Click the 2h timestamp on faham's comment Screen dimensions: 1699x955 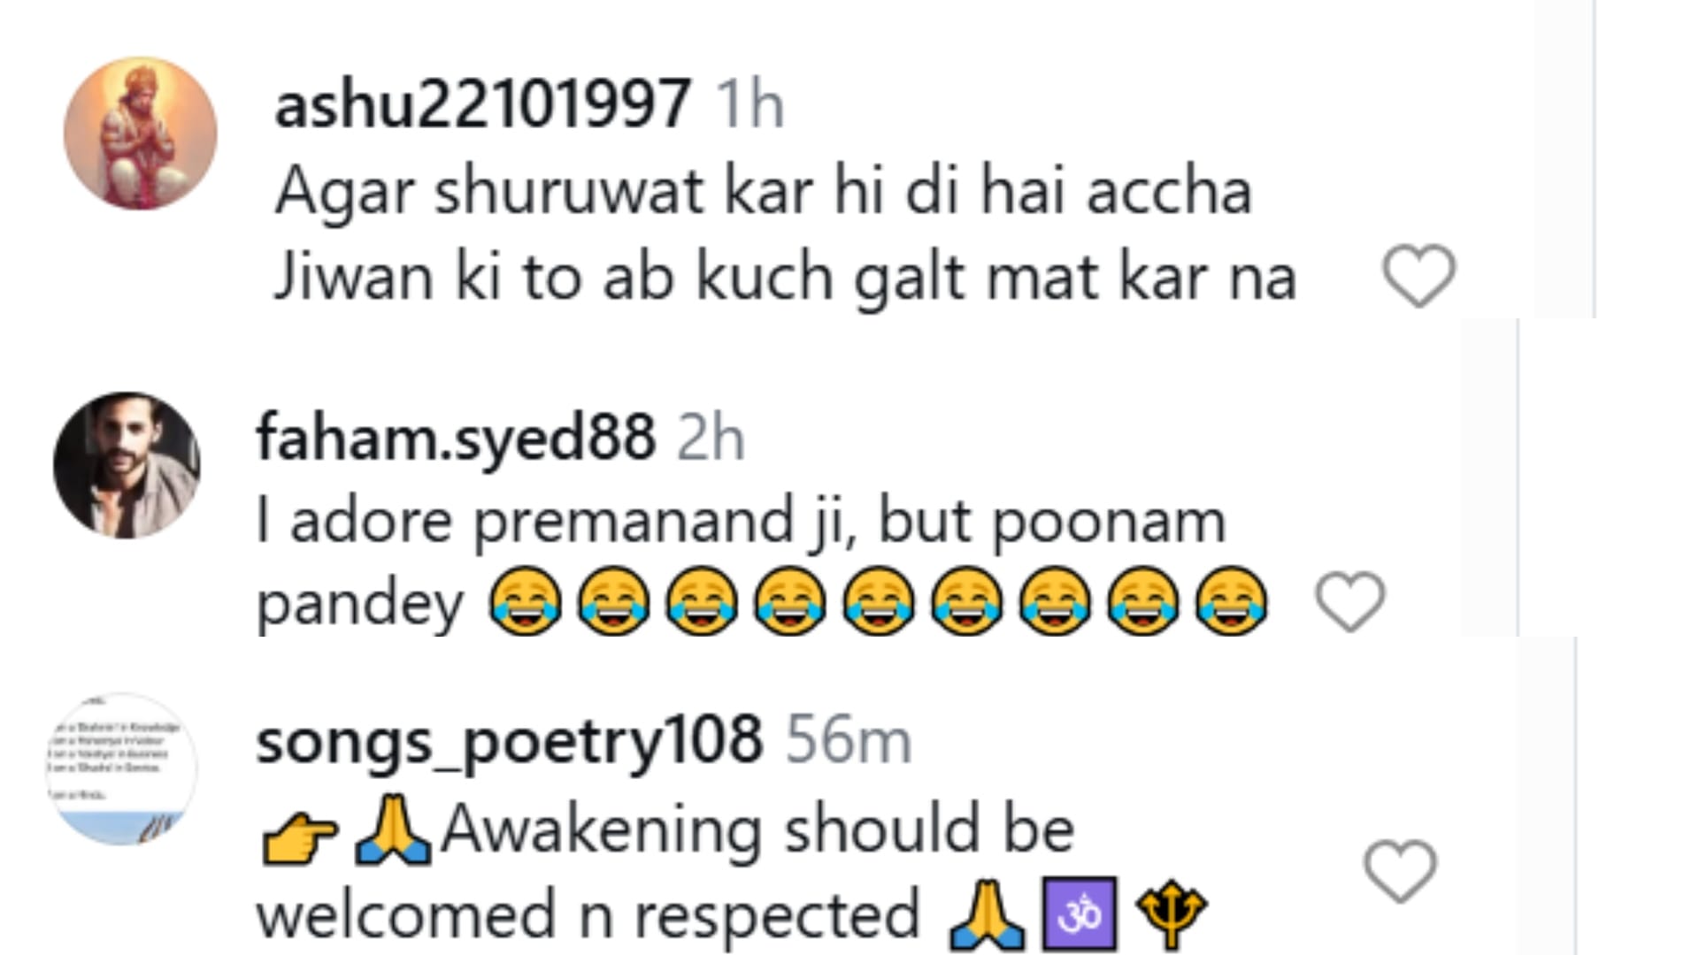[711, 438]
